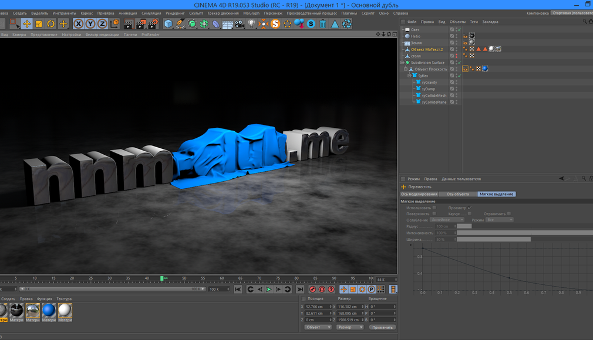This screenshot has width=593, height=340.
Task: Add a Light object
Action: click(x=251, y=24)
